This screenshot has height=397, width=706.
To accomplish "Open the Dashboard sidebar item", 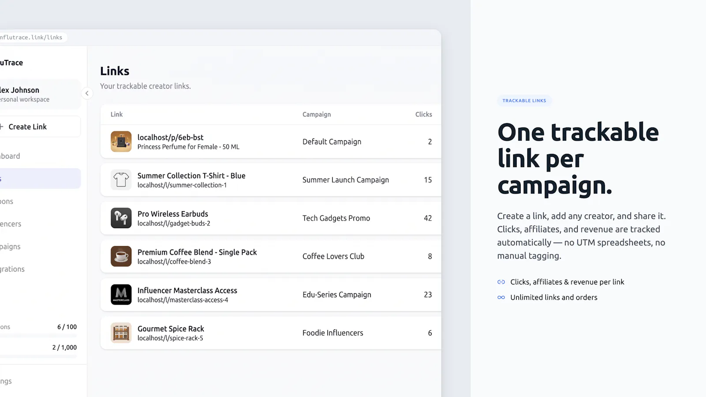I will point(40,156).
